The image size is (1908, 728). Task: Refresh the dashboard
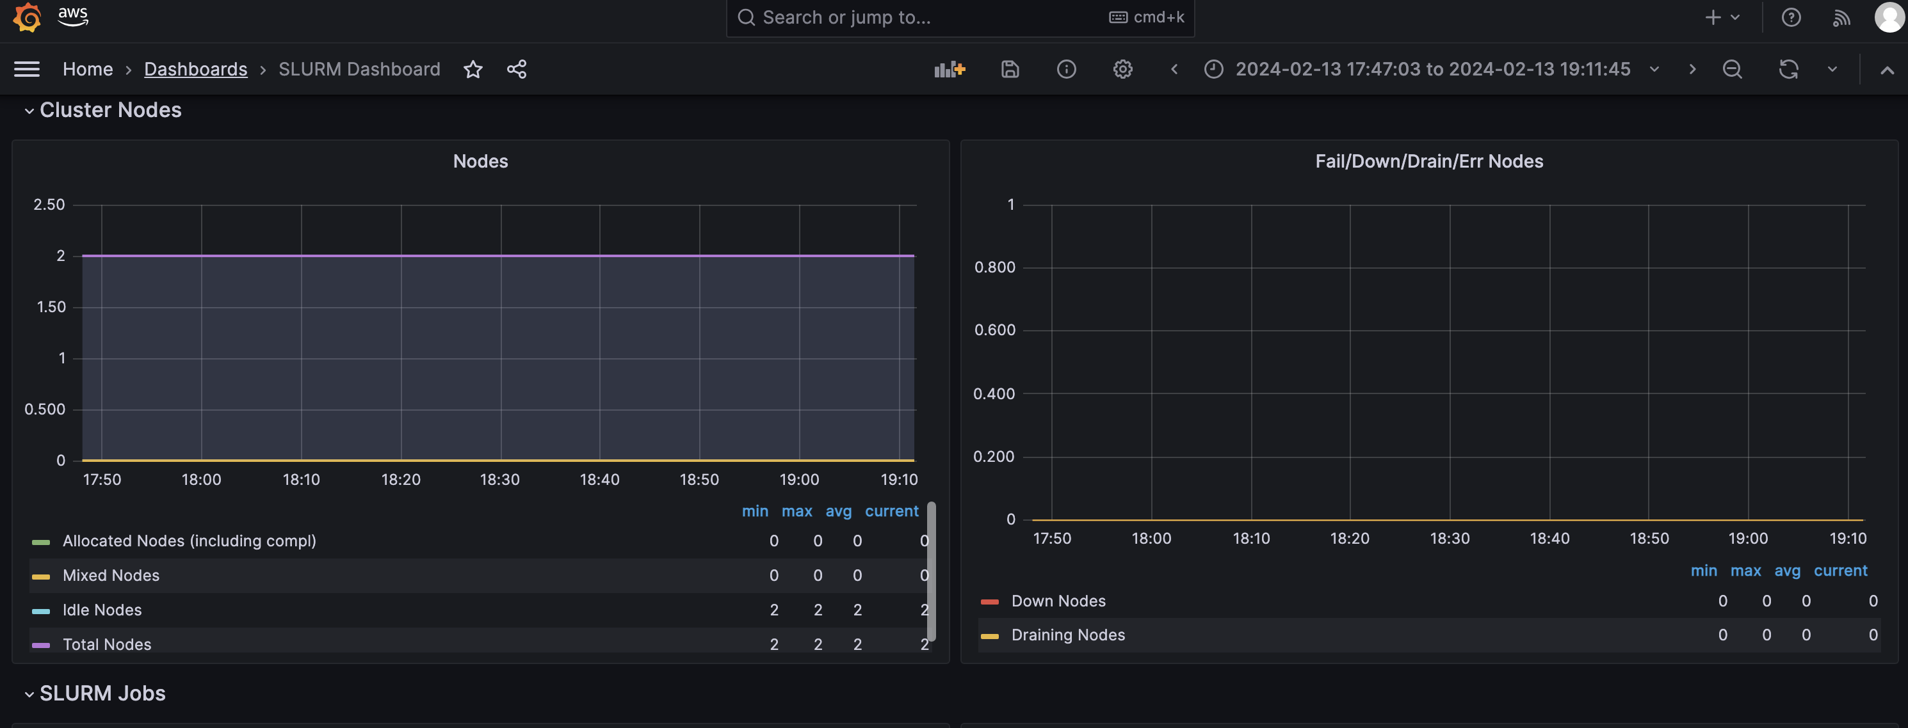coord(1788,69)
